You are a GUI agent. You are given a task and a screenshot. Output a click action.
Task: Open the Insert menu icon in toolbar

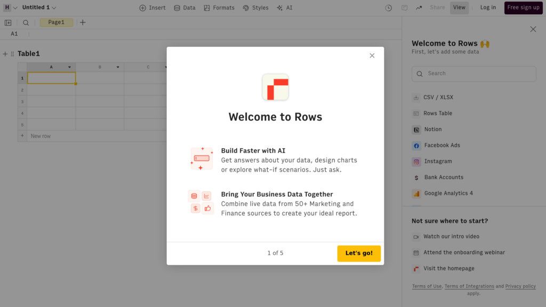pyautogui.click(x=142, y=7)
